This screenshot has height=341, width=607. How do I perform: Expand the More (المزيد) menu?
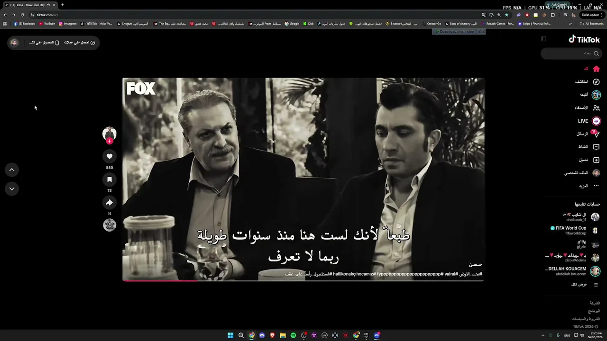589,186
